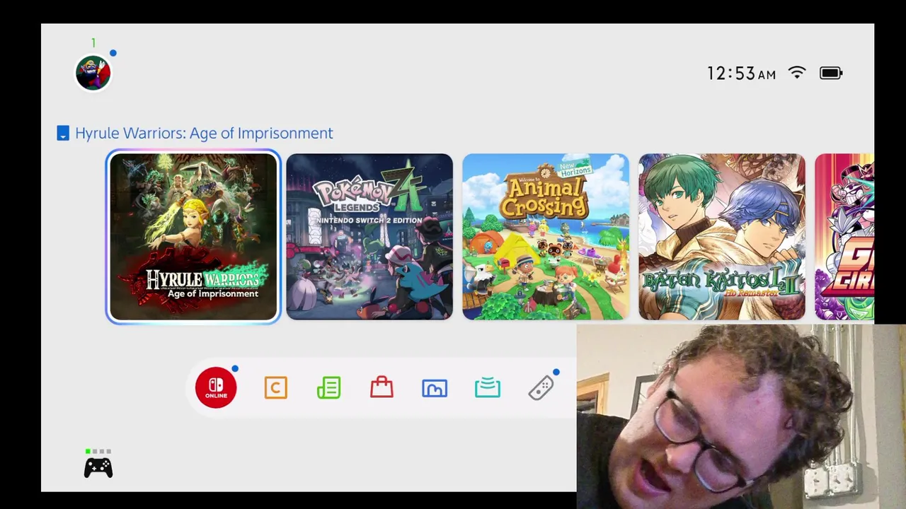Open the Album icon
The width and height of the screenshot is (906, 509).
pos(435,387)
